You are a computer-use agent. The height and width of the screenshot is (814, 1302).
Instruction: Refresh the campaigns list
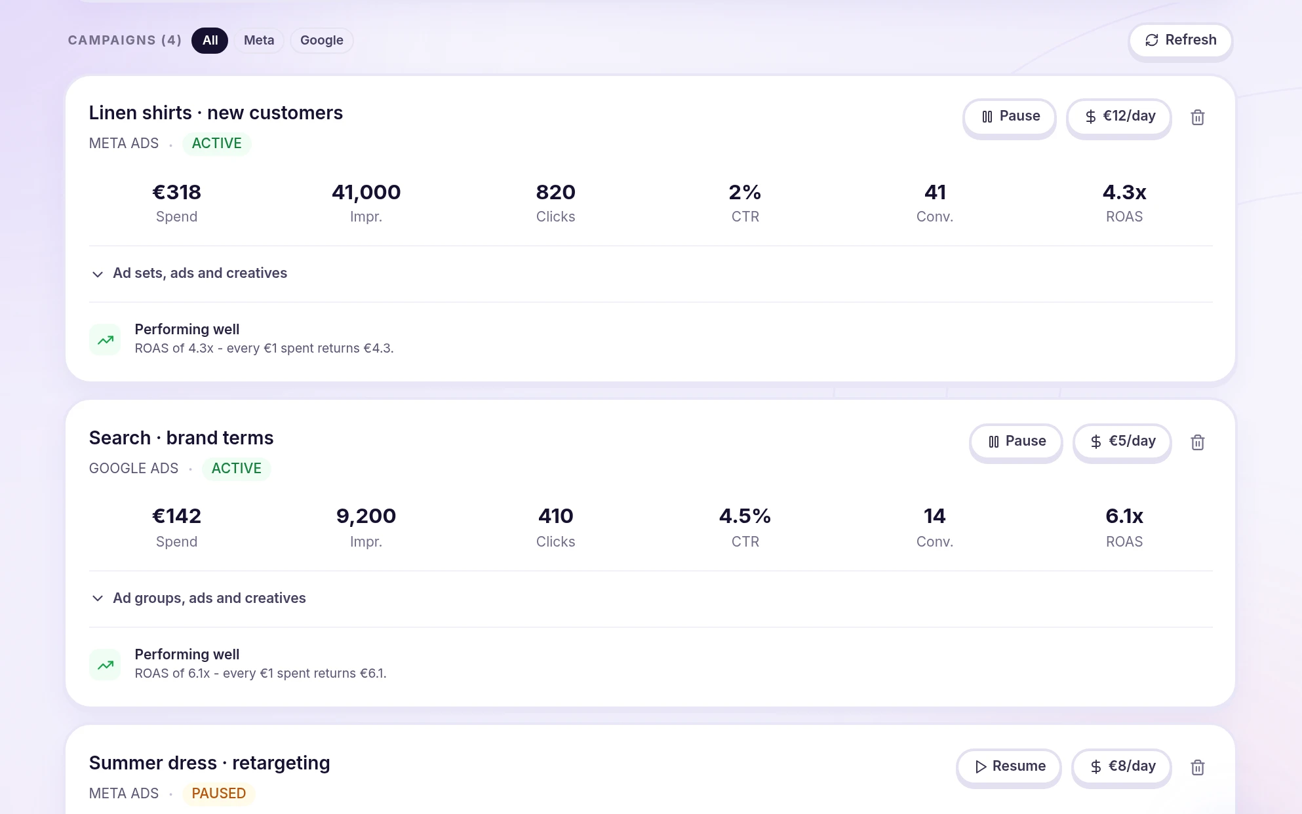point(1180,41)
